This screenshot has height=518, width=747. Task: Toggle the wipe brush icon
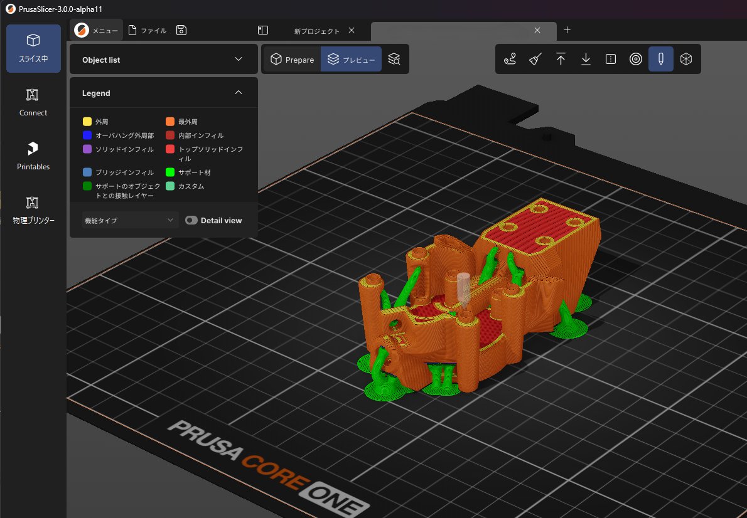pos(535,59)
